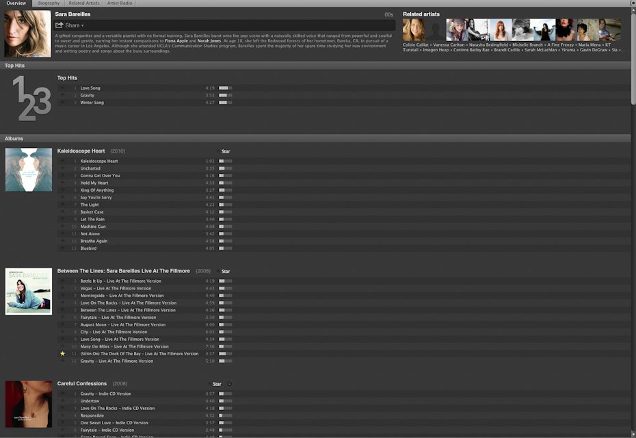The height and width of the screenshot is (438, 636).
Task: Open Colbie Caillat's artist name link
Action: coord(415,45)
